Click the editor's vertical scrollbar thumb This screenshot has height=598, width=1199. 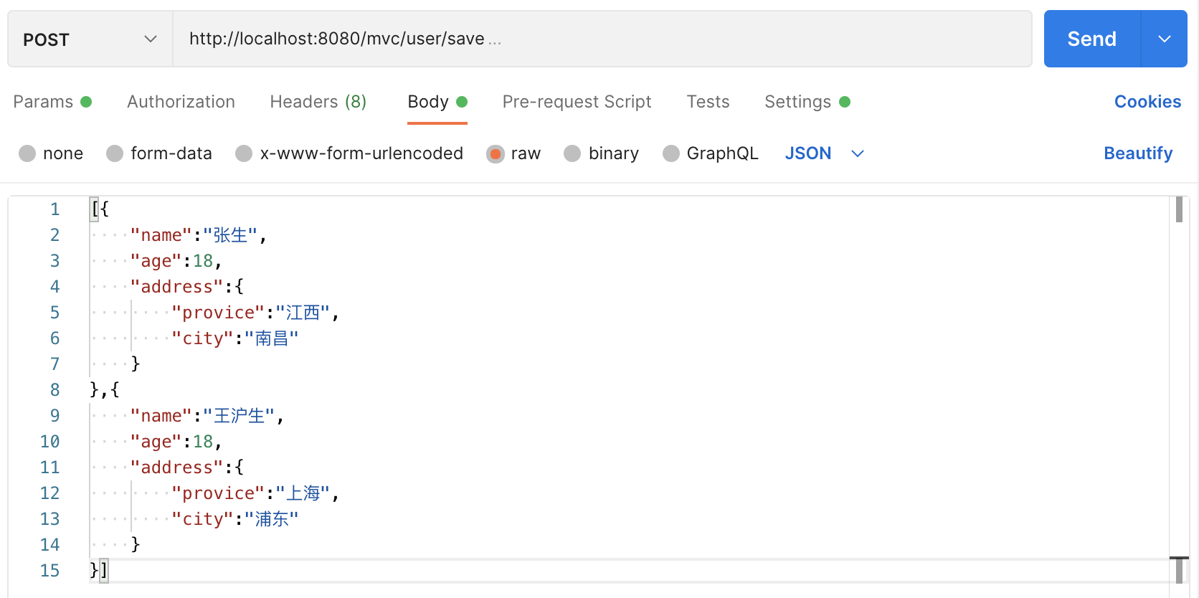tap(1179, 209)
